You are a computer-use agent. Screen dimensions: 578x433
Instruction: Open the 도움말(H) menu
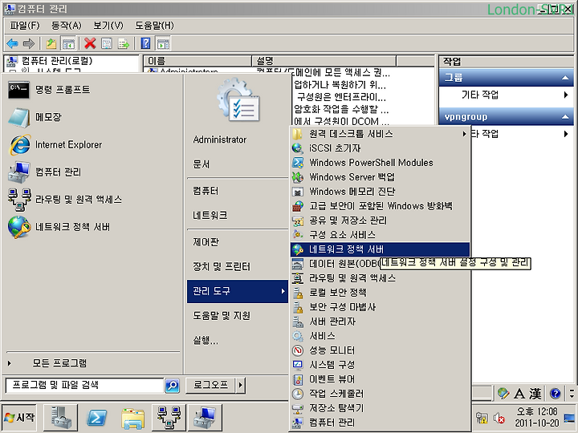pos(154,26)
